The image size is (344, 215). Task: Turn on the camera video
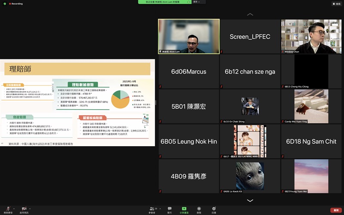pos(24,209)
